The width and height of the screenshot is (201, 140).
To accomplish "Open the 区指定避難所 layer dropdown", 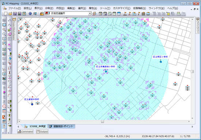I will point(90,13).
